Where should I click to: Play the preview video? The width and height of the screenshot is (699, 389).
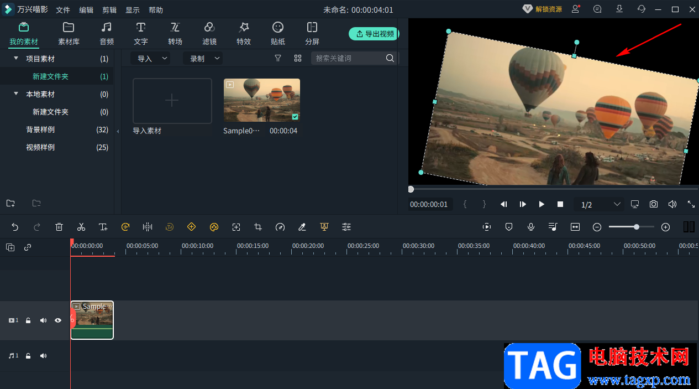[542, 204]
